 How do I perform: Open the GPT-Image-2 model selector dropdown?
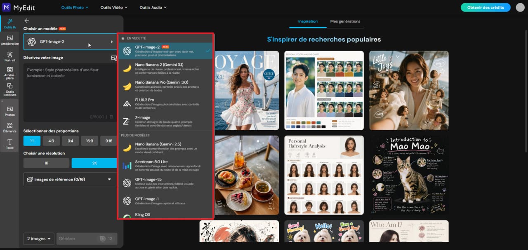[x=71, y=42]
